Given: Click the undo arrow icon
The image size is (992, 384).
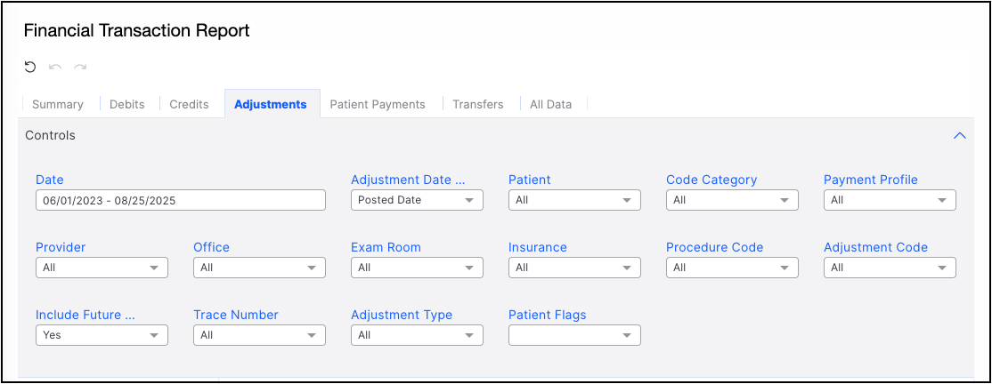Looking at the screenshot, I should pyautogui.click(x=55, y=67).
